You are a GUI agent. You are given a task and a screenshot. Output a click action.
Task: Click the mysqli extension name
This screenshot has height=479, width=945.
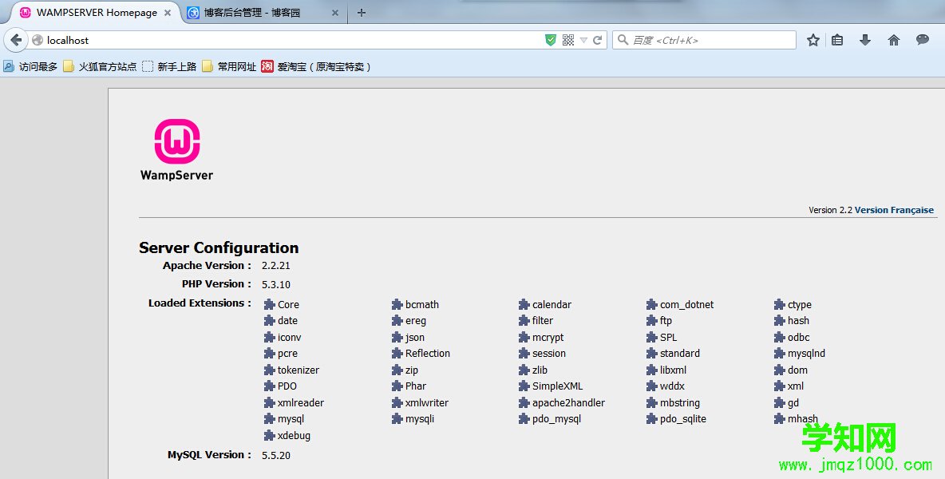pyautogui.click(x=420, y=419)
